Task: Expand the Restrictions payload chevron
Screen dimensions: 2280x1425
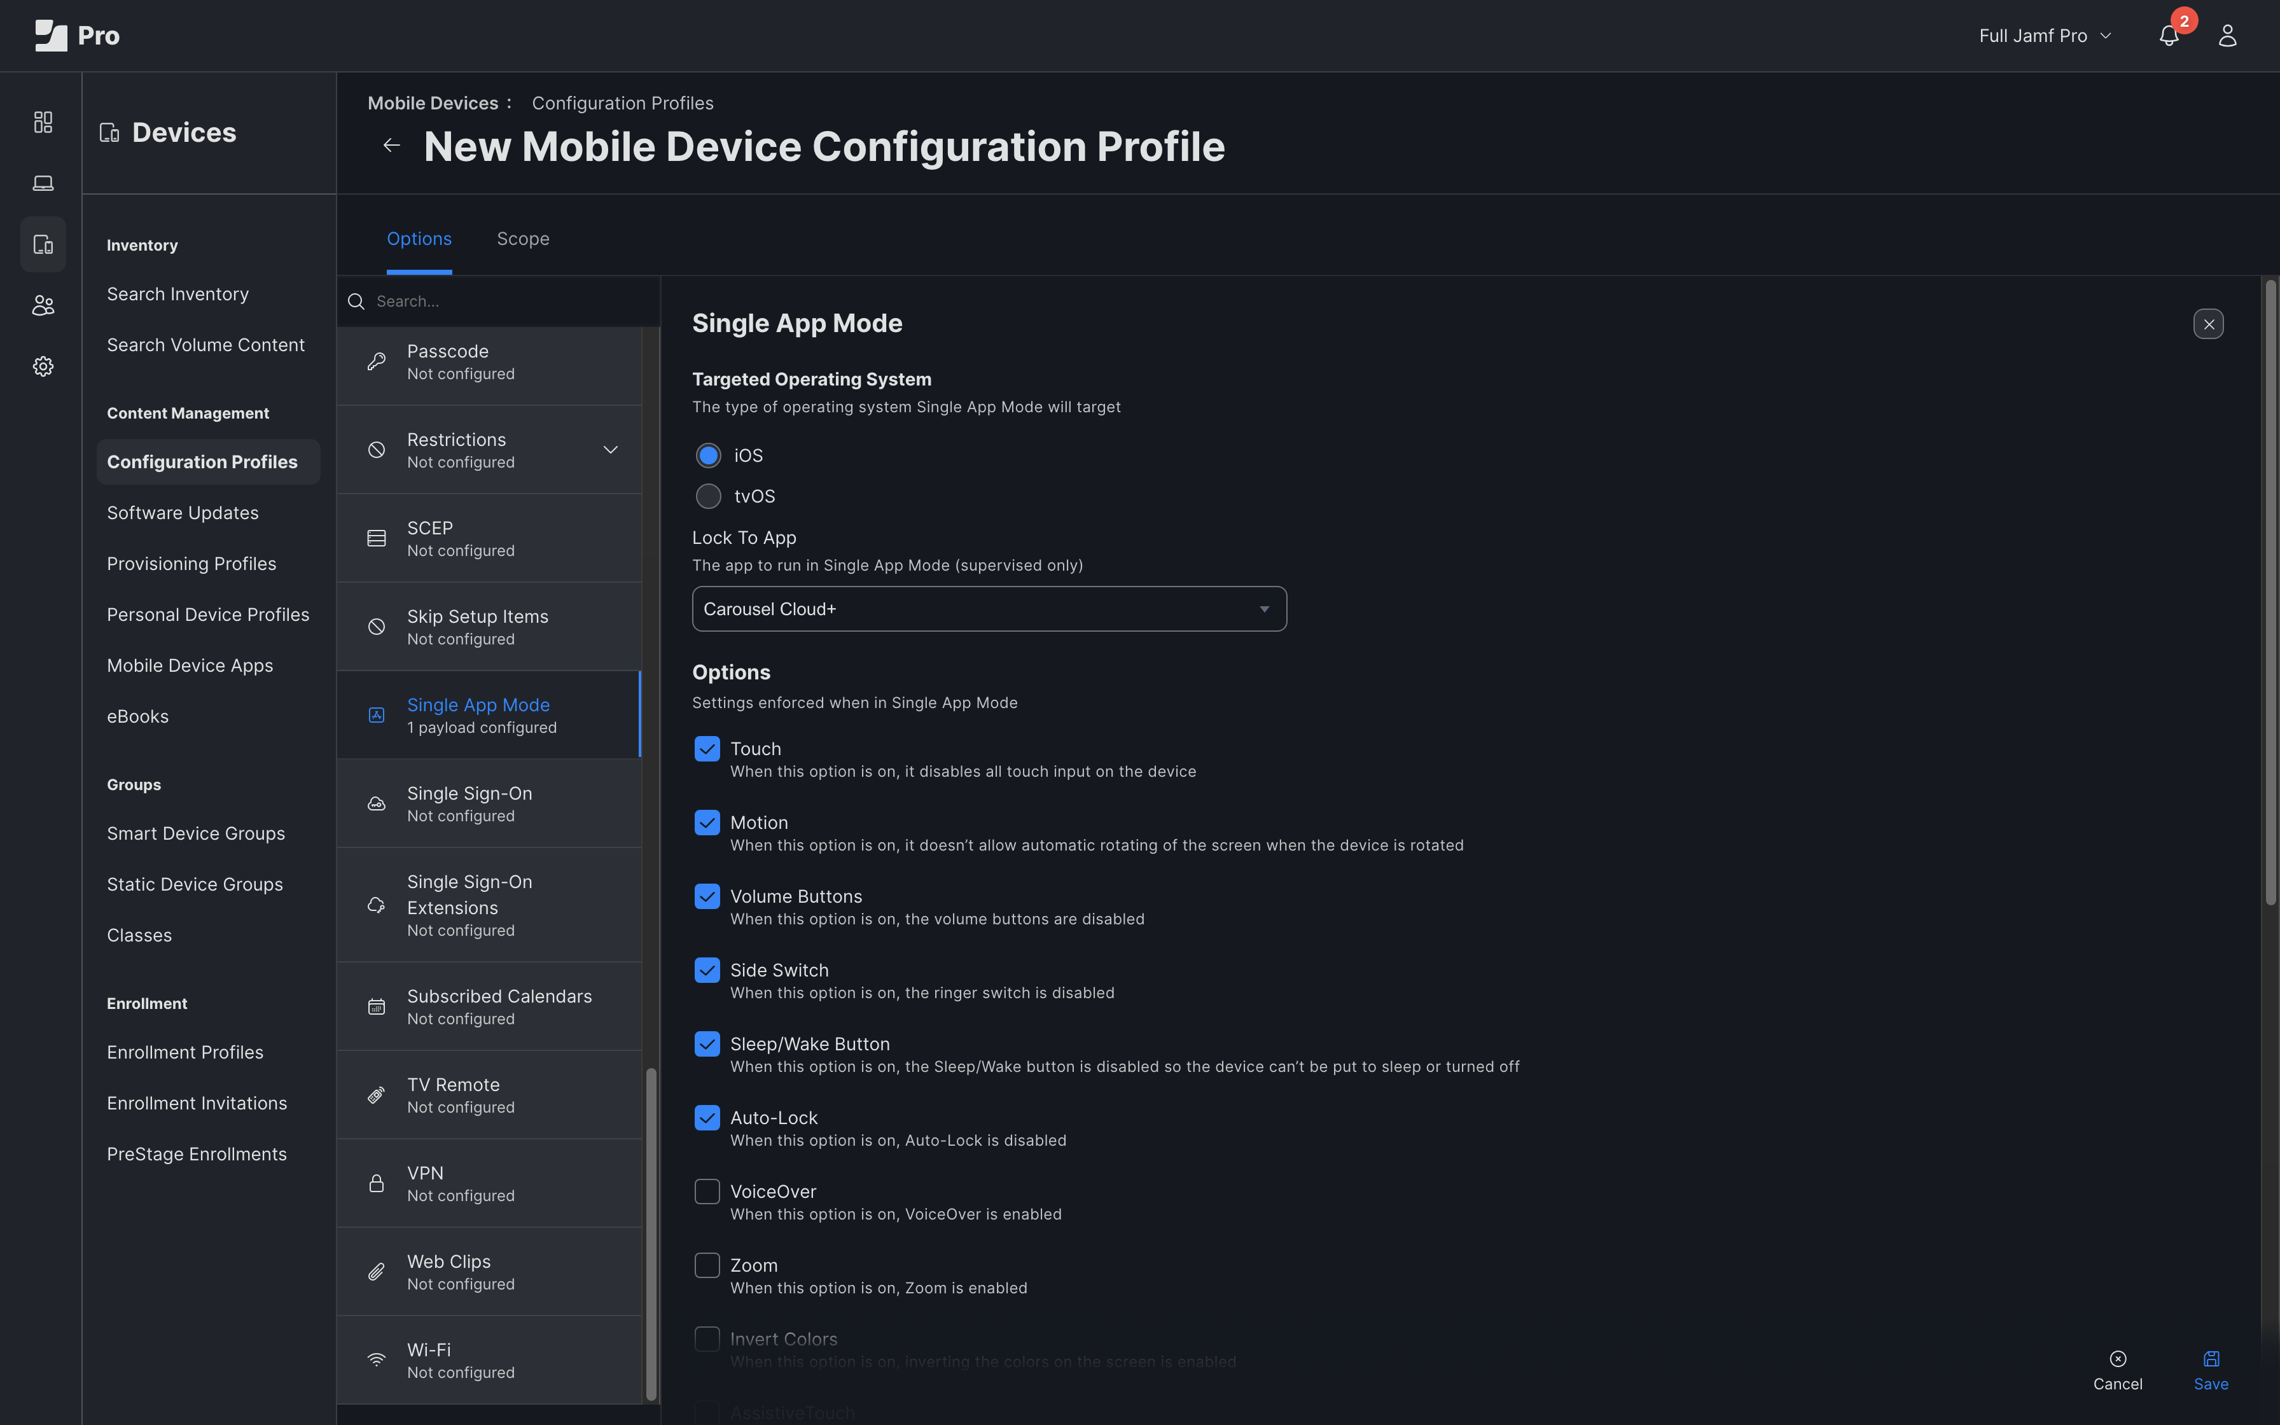Action: click(611, 450)
